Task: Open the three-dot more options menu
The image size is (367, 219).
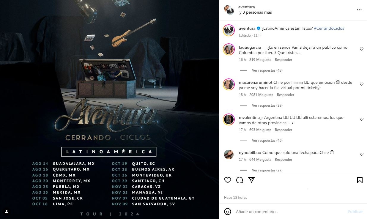Action: (359, 10)
